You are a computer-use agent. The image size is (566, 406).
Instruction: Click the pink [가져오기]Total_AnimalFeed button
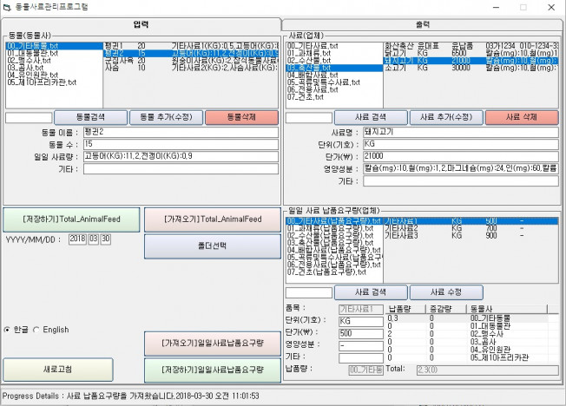point(212,219)
